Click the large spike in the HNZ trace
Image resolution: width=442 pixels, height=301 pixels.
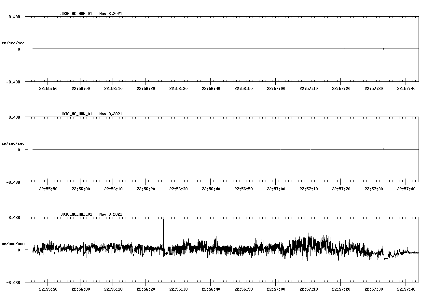pyautogui.click(x=163, y=233)
